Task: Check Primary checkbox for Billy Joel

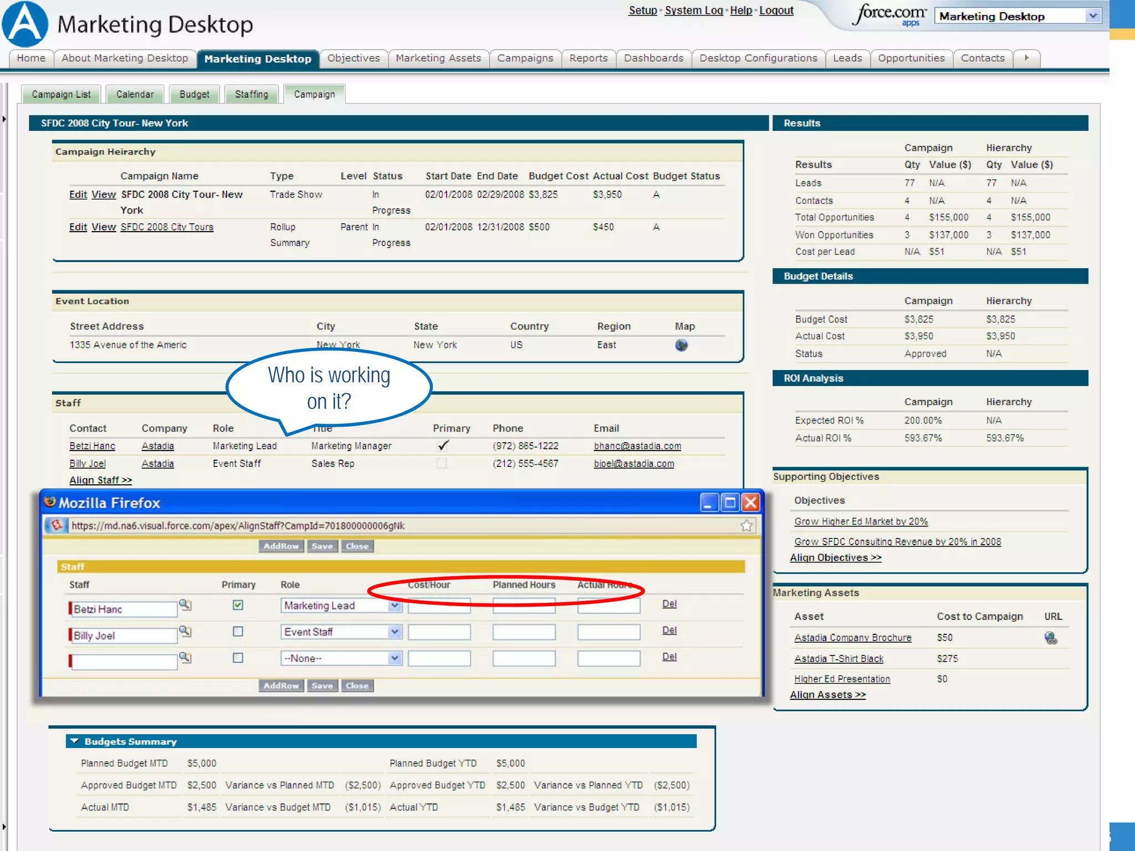Action: pyautogui.click(x=238, y=632)
